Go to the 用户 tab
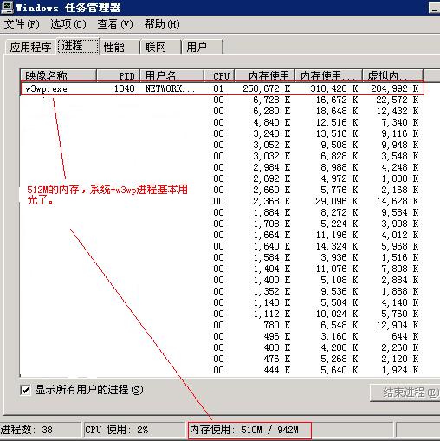This screenshot has width=440, height=441. [203, 47]
